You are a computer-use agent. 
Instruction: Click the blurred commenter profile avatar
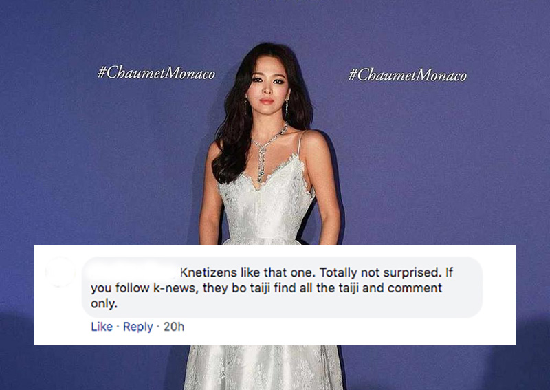tap(60, 272)
